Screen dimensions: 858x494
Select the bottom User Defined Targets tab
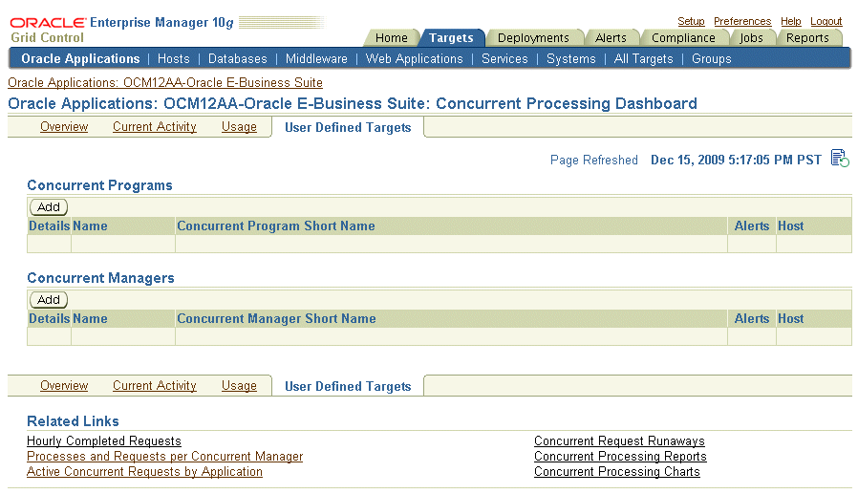[348, 386]
